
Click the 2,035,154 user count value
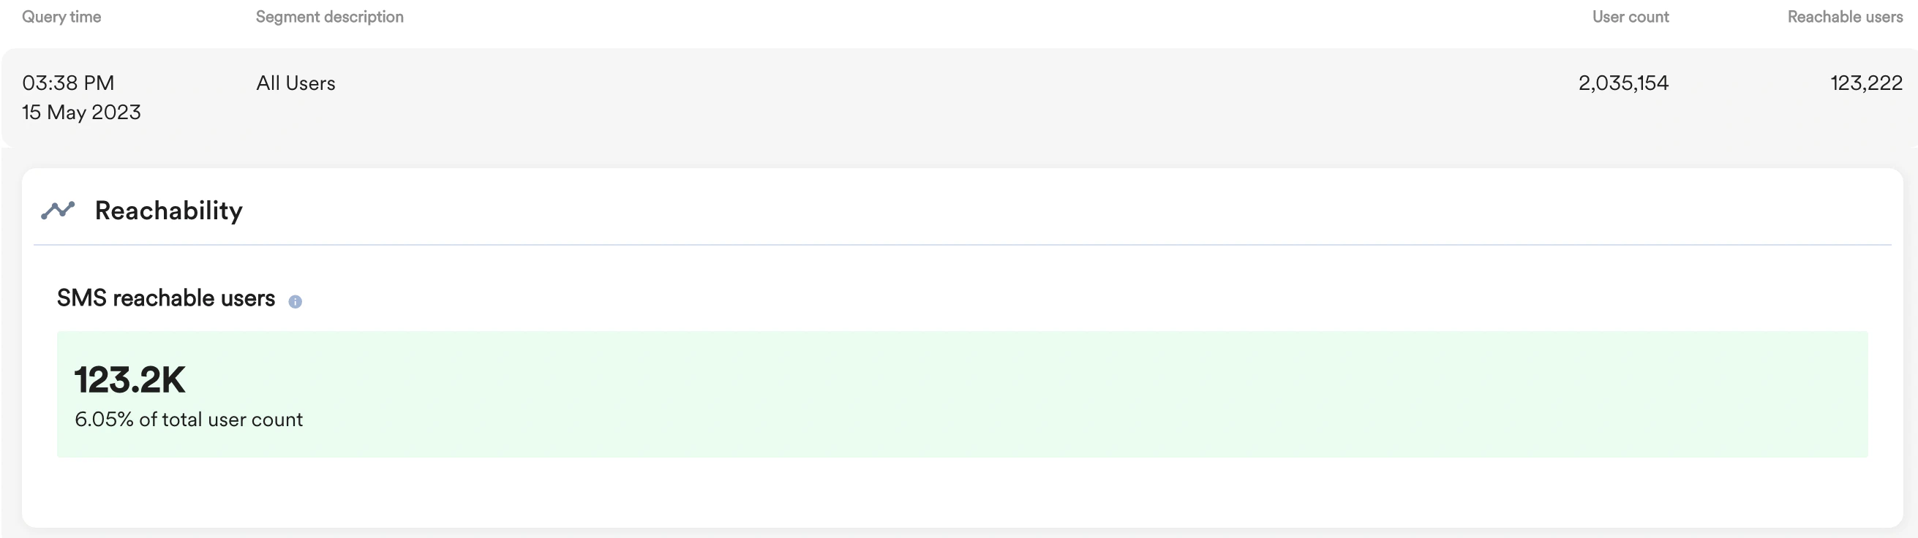pyautogui.click(x=1623, y=83)
